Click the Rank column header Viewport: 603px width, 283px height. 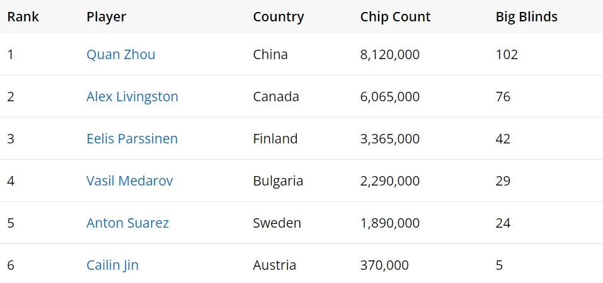23,17
